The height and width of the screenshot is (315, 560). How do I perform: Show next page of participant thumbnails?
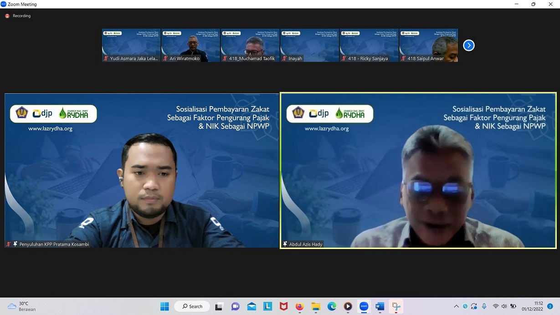[468, 46]
